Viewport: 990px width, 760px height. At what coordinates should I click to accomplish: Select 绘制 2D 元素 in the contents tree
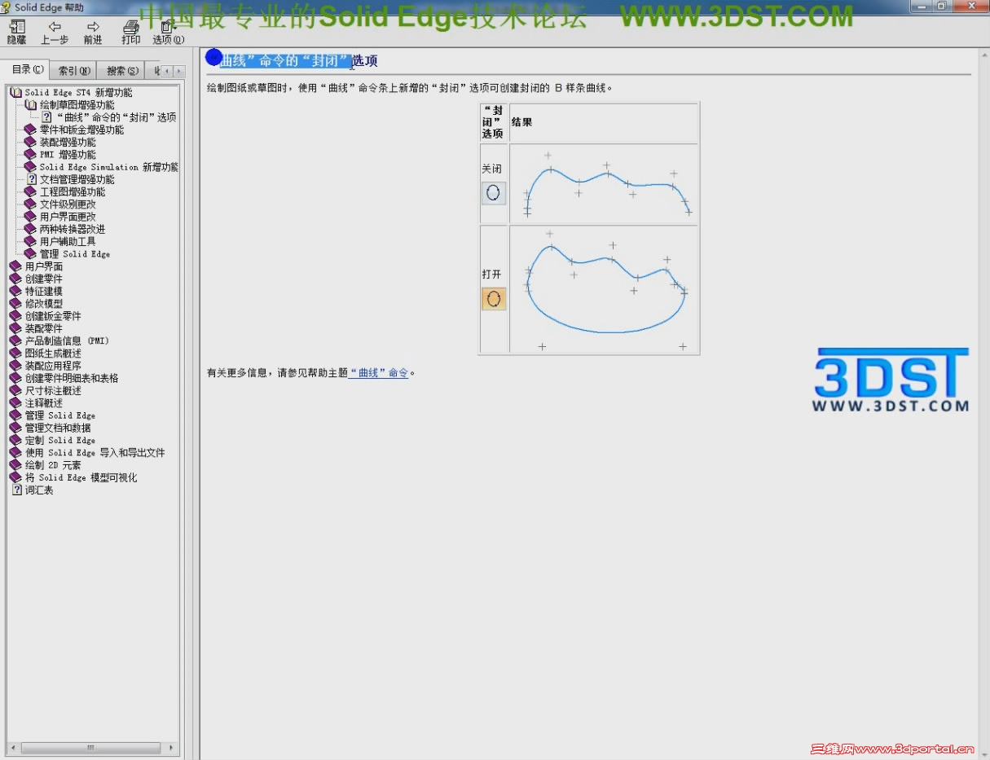click(x=53, y=465)
